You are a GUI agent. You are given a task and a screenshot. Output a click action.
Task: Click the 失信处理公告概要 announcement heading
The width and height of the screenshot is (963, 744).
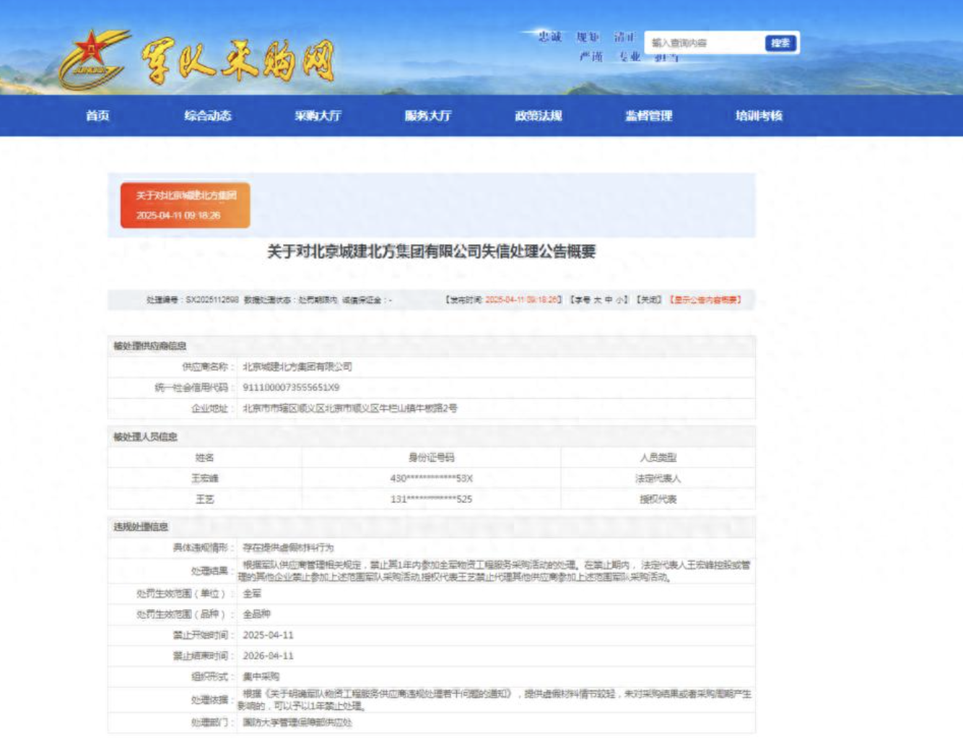(431, 251)
